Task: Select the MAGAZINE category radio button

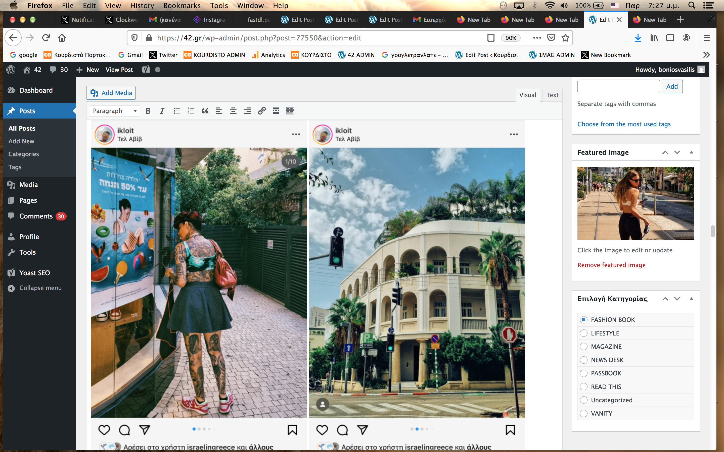Action: (x=583, y=347)
